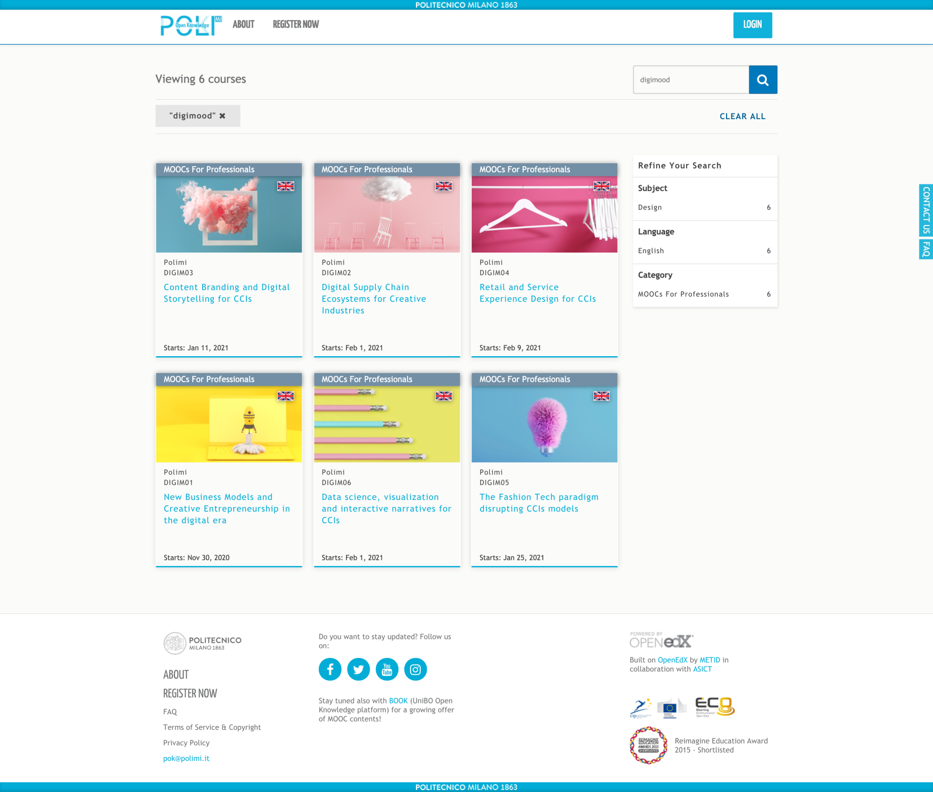Click into the digimood search field

click(691, 80)
